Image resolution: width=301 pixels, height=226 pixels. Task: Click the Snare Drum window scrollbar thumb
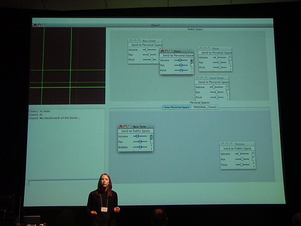(227, 88)
